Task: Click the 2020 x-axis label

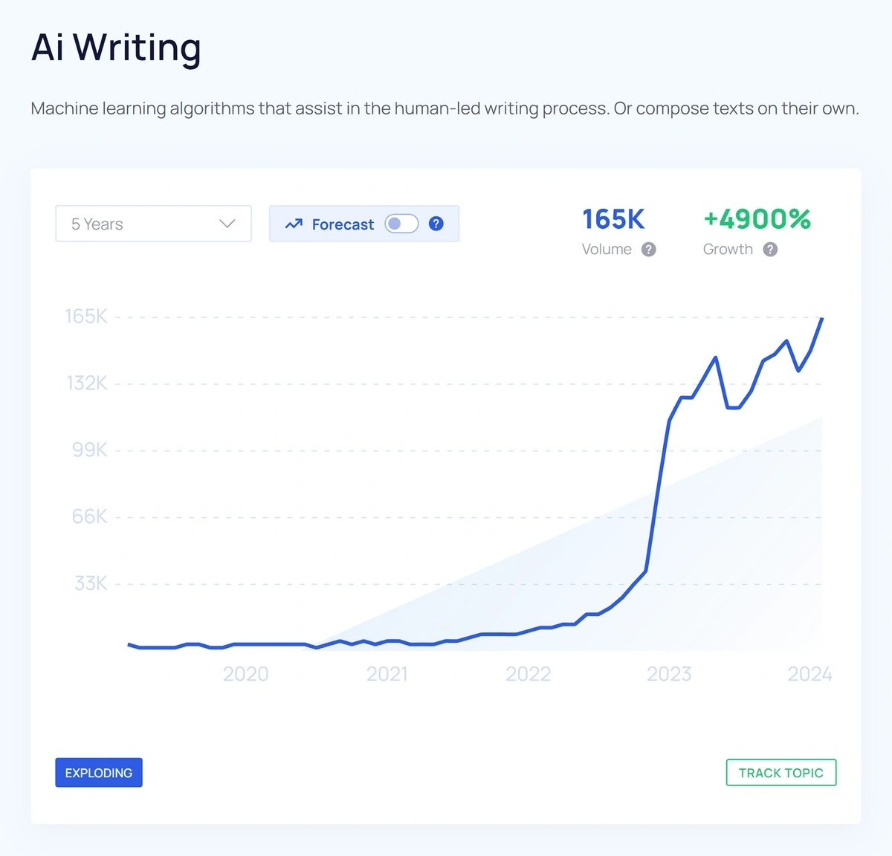Action: [245, 674]
